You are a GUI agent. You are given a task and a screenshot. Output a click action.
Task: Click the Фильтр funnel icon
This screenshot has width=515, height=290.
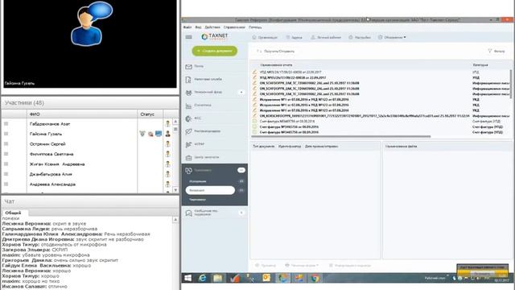pyautogui.click(x=490, y=52)
